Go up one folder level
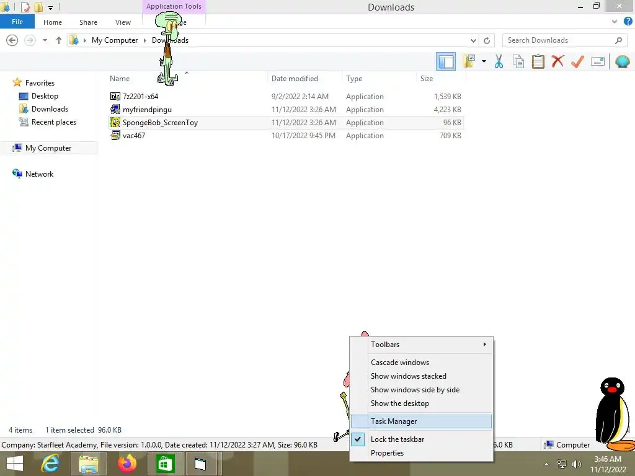 pos(59,40)
